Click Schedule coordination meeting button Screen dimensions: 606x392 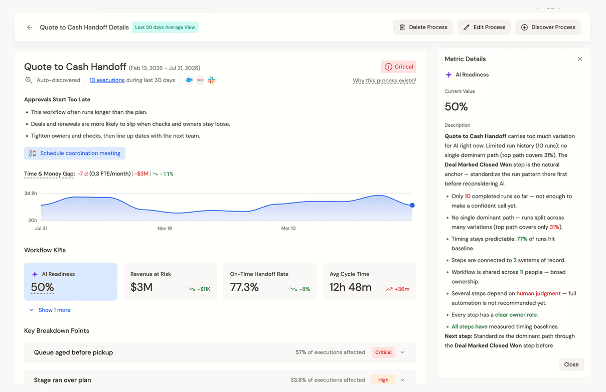[75, 153]
